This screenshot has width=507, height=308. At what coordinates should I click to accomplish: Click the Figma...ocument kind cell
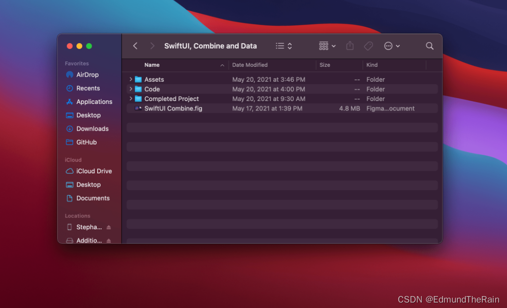390,108
